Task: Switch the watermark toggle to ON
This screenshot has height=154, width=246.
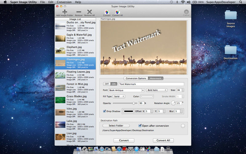Action: point(114,84)
